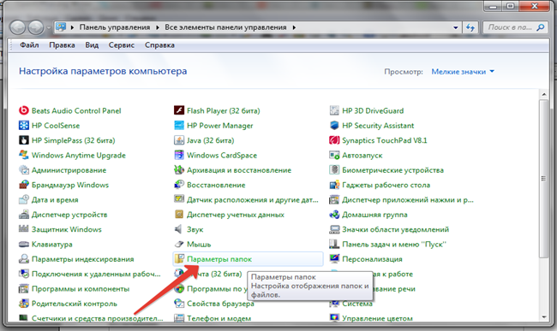Open the Администрирование icon
557x331 pixels.
[x=23, y=170]
